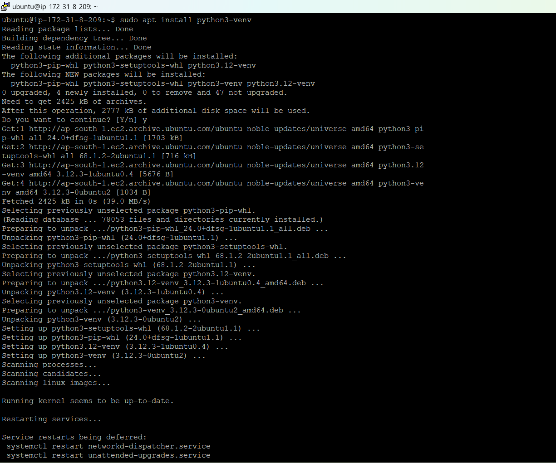Click 'Service restarts being deferred:' line
The height and width of the screenshot is (463, 556).
pyautogui.click(x=74, y=437)
